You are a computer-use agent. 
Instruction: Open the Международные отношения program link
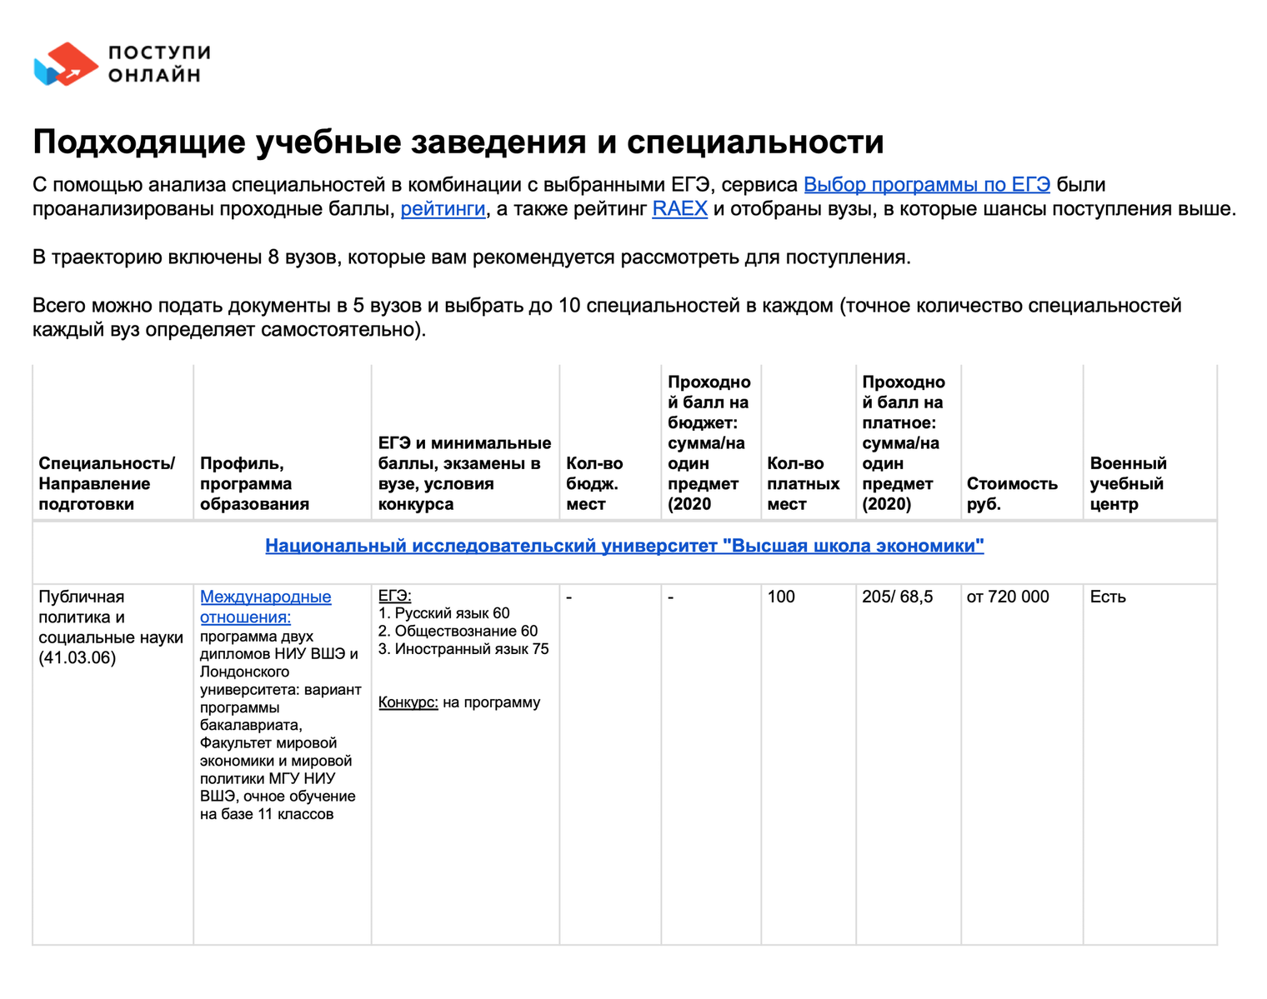pos(265,607)
